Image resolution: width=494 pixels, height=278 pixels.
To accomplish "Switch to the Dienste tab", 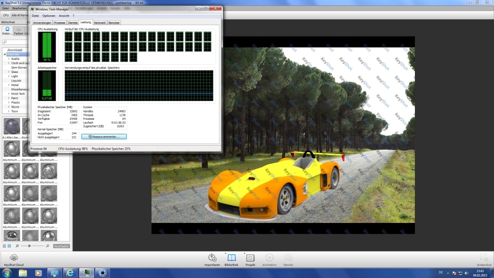I will [x=73, y=23].
